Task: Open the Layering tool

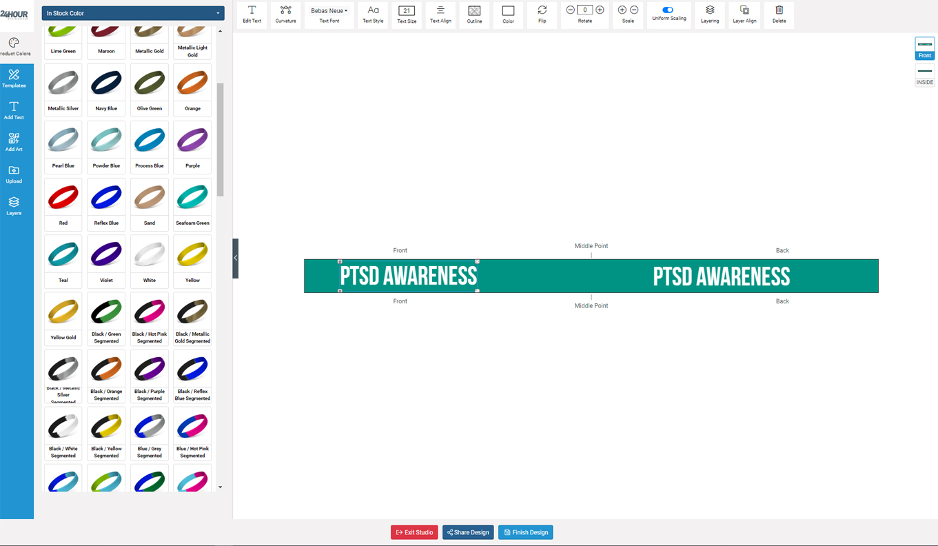Action: 710,14
